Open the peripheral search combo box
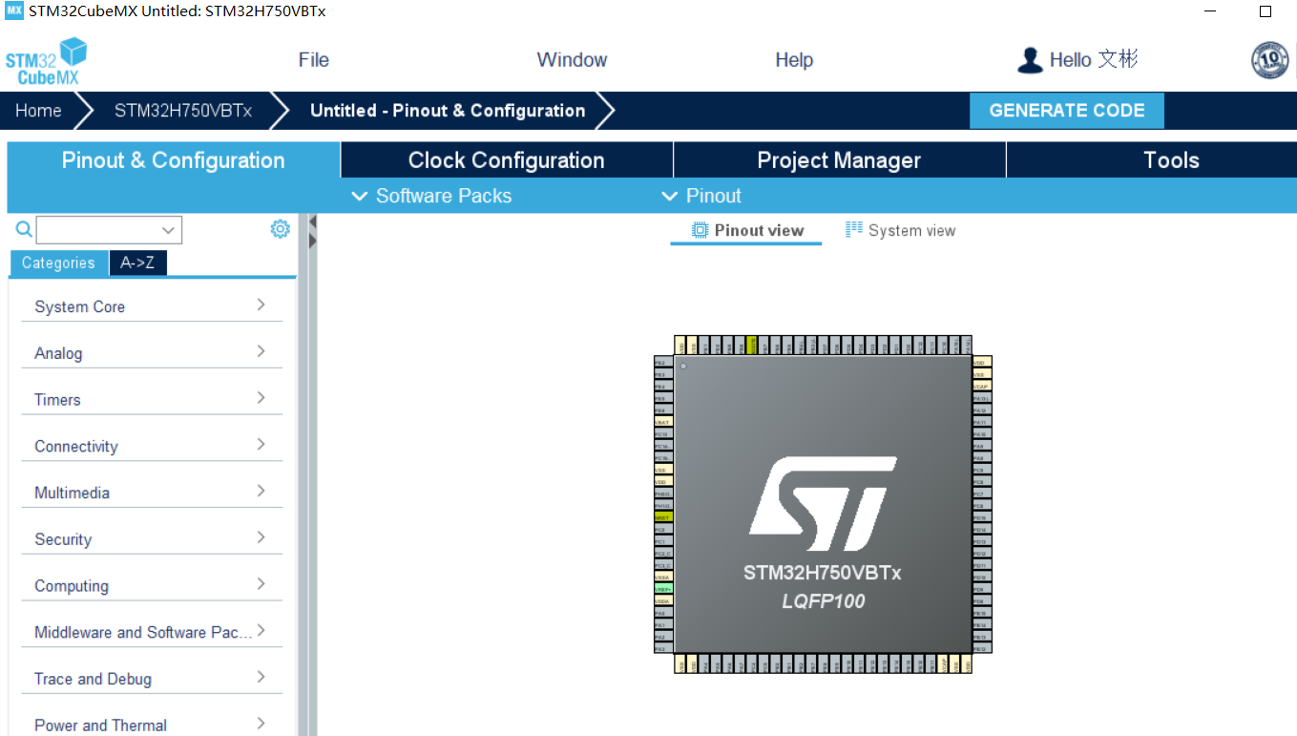Image resolution: width=1297 pixels, height=736 pixels. [109, 230]
